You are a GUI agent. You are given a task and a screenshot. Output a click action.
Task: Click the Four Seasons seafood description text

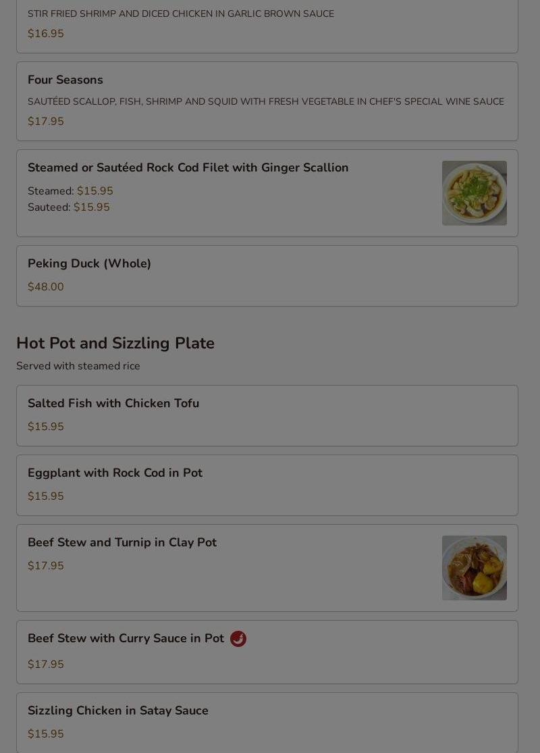tap(266, 101)
